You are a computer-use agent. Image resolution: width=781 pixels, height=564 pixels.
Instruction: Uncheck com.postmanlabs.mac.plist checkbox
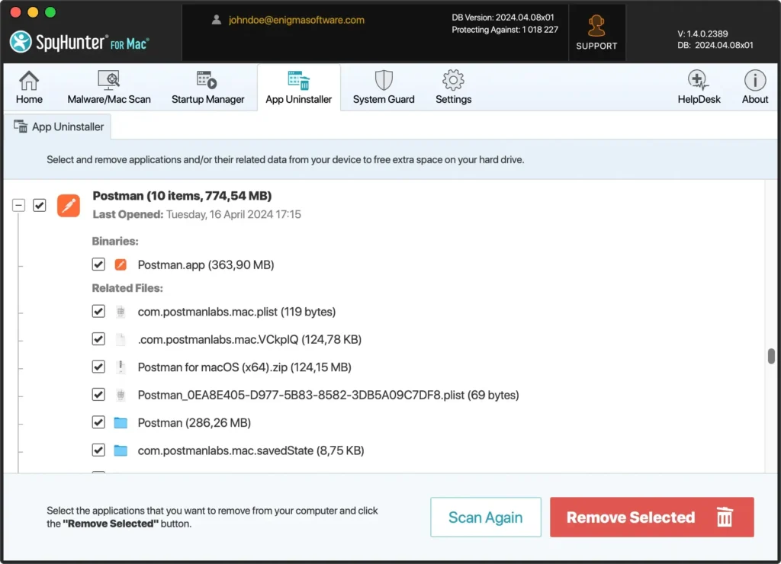98,311
